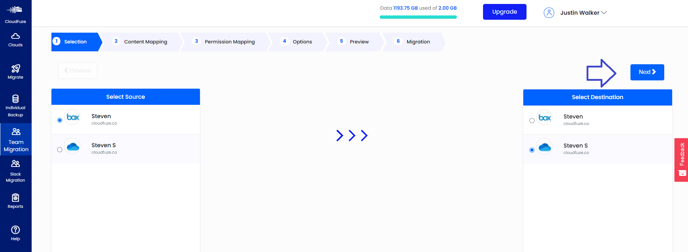The height and width of the screenshot is (252, 688).
Task: Go to step 2 Content Mapping
Action: point(141,42)
